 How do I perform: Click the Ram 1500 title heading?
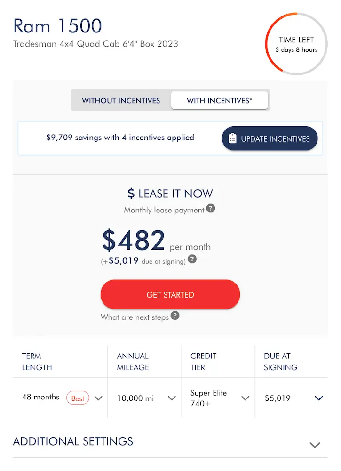pyautogui.click(x=57, y=26)
